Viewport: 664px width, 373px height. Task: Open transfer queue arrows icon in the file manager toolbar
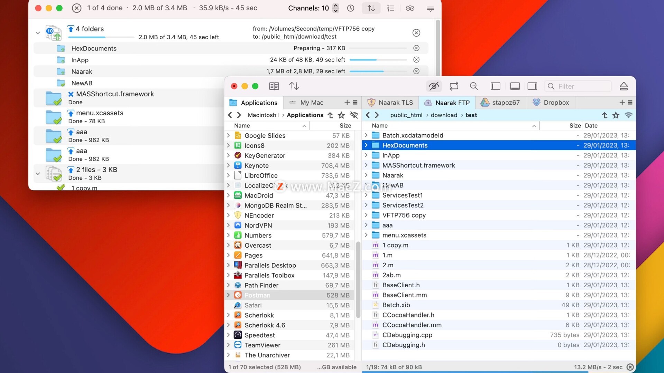tap(294, 86)
